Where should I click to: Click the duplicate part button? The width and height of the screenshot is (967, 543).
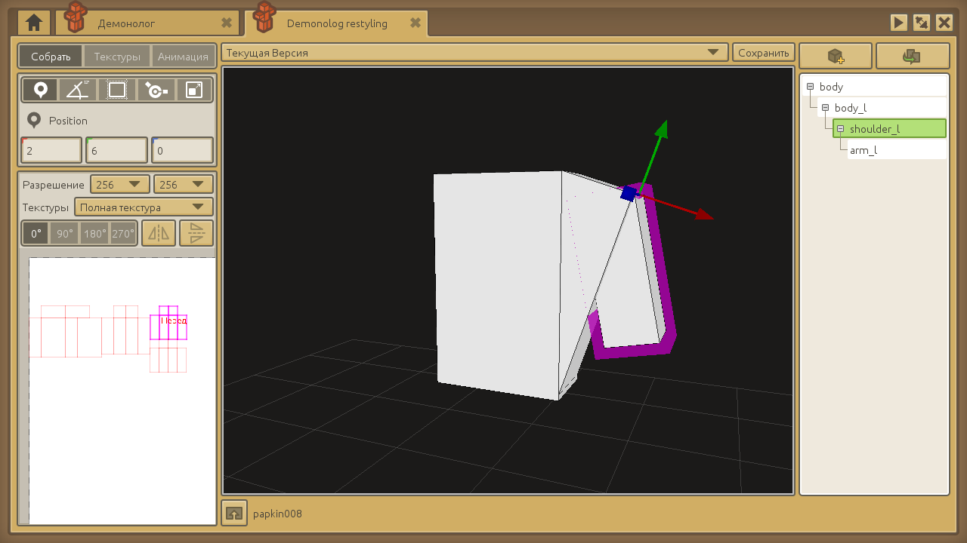coord(912,57)
